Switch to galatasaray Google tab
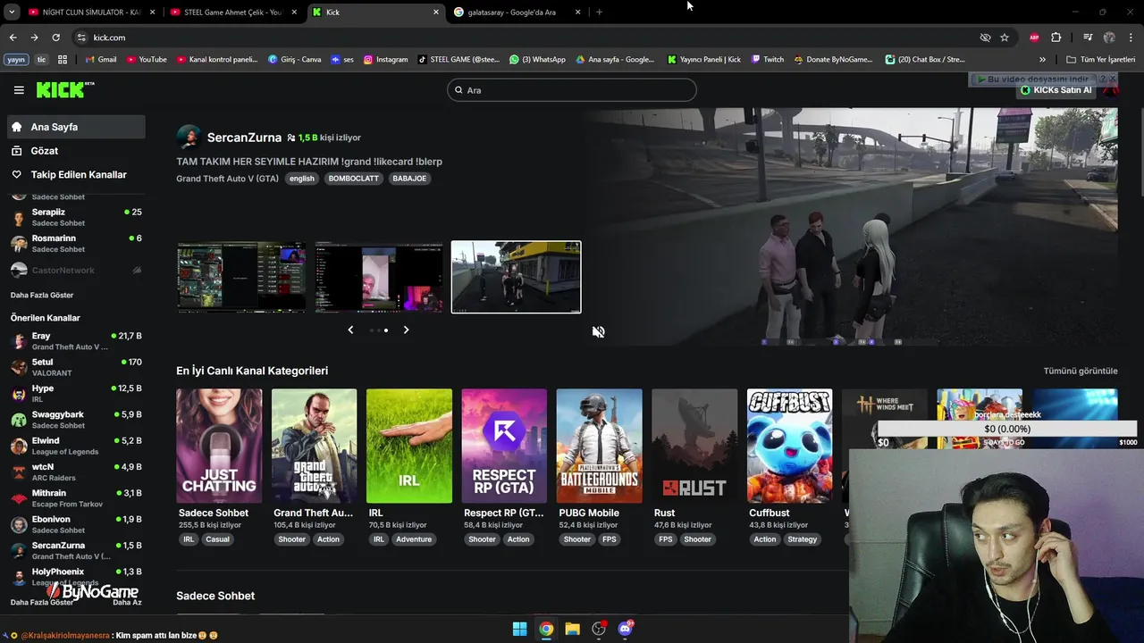This screenshot has width=1144, height=643. [x=517, y=13]
